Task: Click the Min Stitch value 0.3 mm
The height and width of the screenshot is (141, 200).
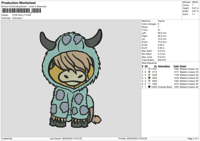Action: [x=161, y=54]
